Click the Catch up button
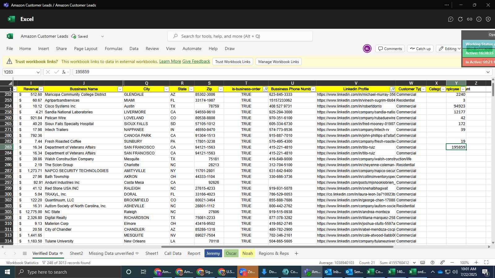The image size is (495, 278). pos(420,48)
